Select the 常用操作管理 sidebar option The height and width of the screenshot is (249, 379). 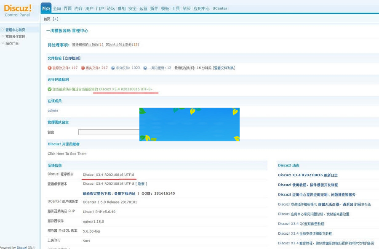coord(16,37)
